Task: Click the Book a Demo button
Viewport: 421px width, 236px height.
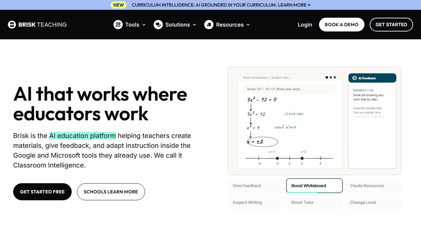Action: [x=341, y=25]
